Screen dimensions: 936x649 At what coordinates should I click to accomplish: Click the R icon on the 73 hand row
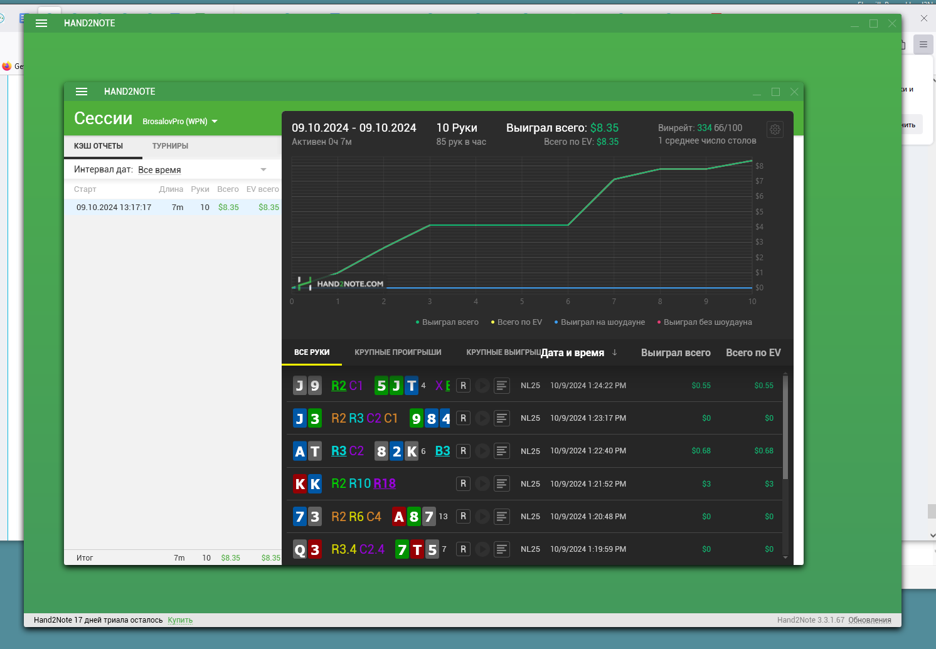coord(463,517)
